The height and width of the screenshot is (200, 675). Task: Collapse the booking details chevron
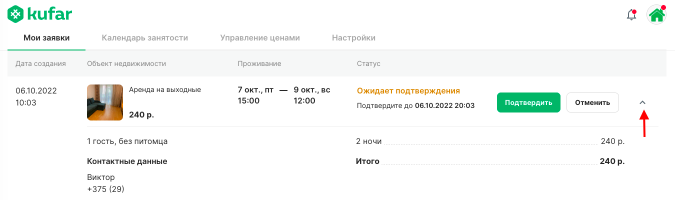pos(643,102)
